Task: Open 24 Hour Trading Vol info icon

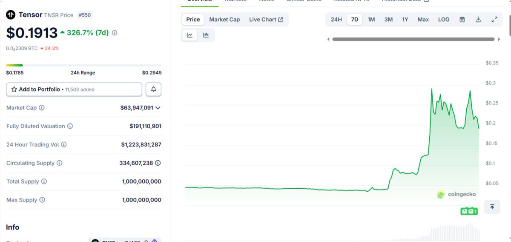Action: 64,144
